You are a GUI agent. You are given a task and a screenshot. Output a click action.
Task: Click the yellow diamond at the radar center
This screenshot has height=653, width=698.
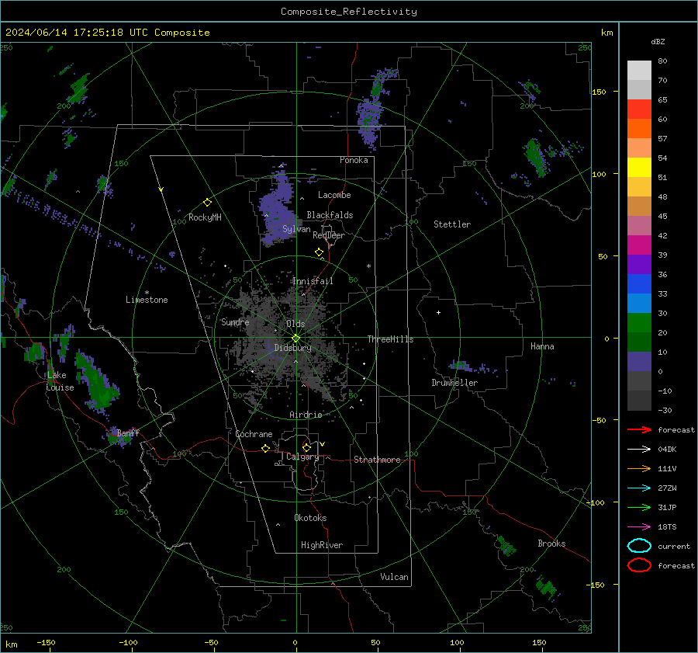point(295,339)
